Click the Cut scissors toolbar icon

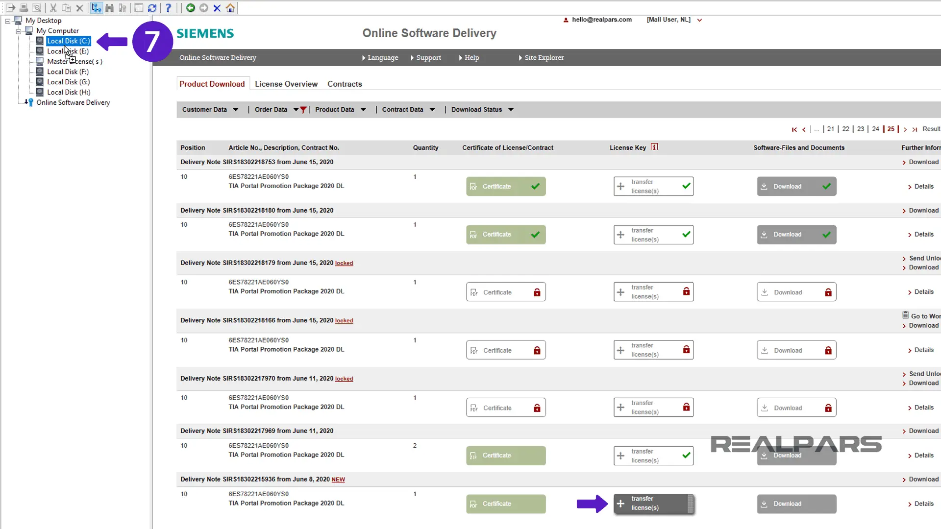pyautogui.click(x=53, y=8)
